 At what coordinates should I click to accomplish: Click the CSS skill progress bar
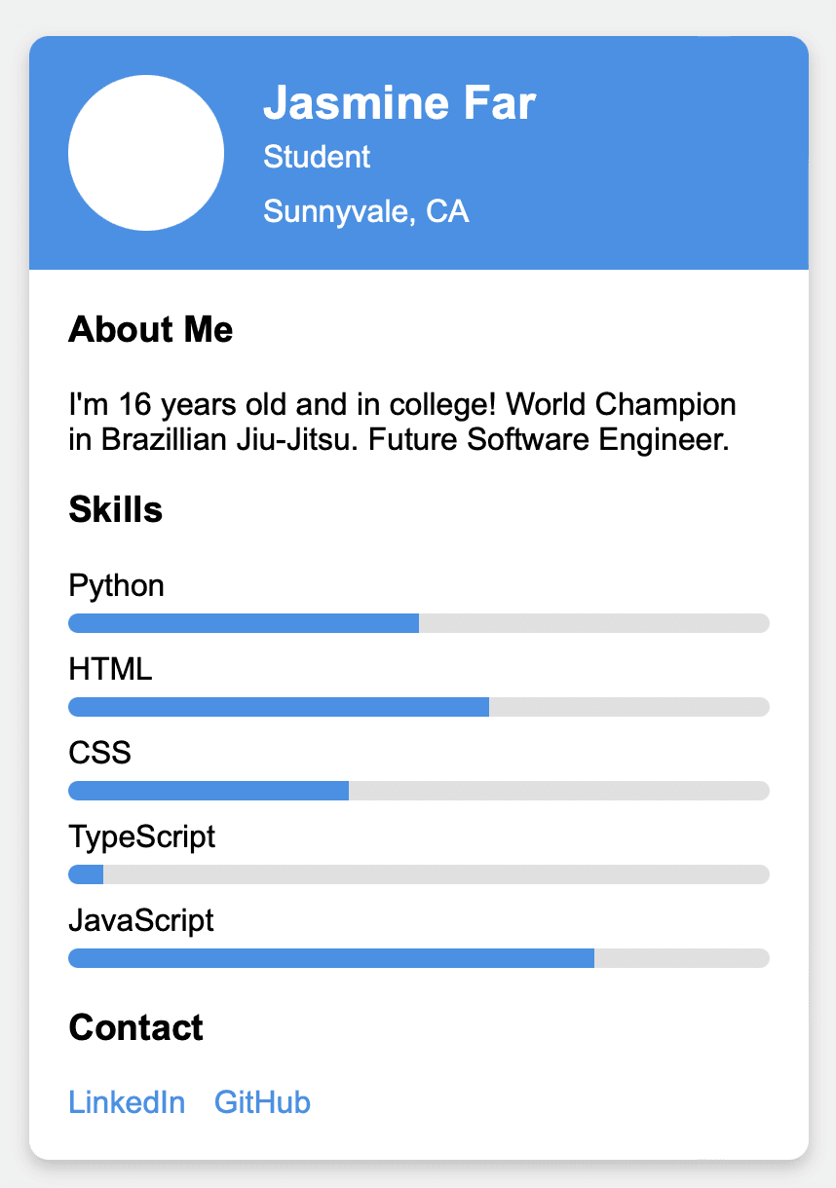(x=419, y=791)
